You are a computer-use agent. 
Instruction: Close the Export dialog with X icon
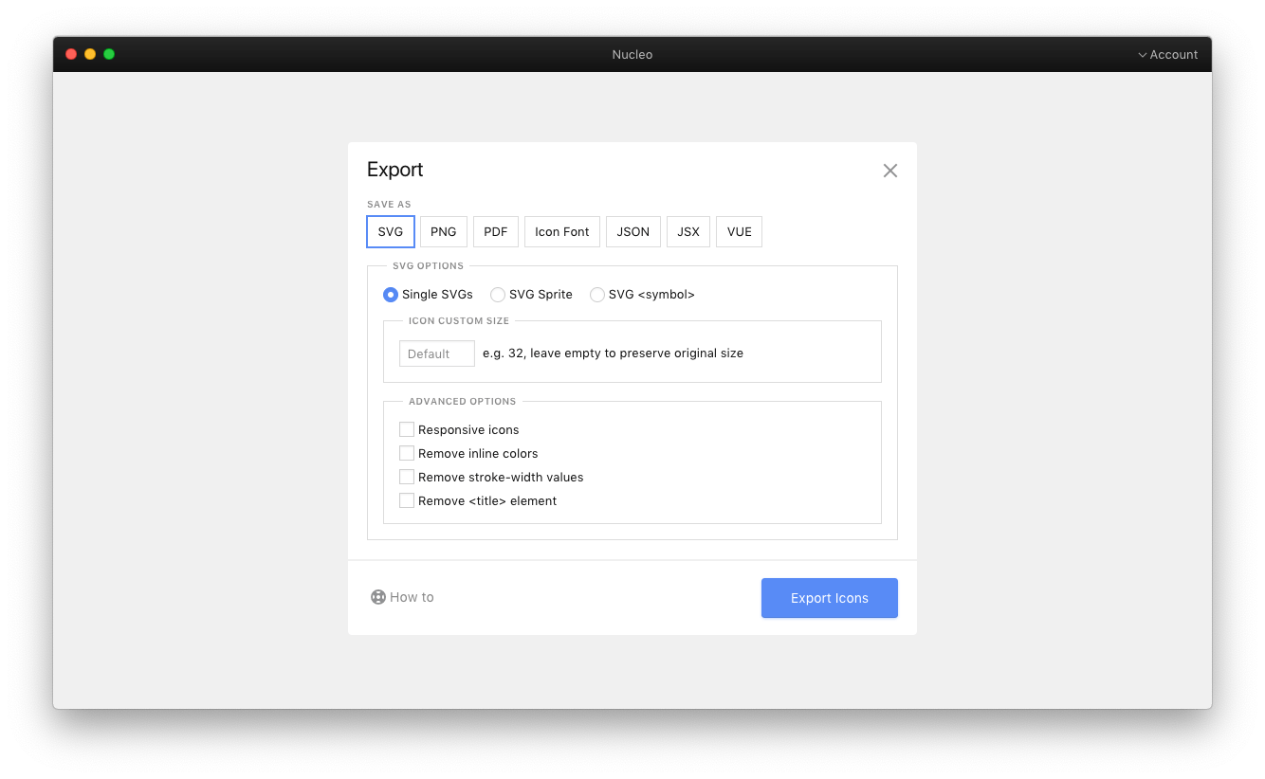[x=889, y=171]
